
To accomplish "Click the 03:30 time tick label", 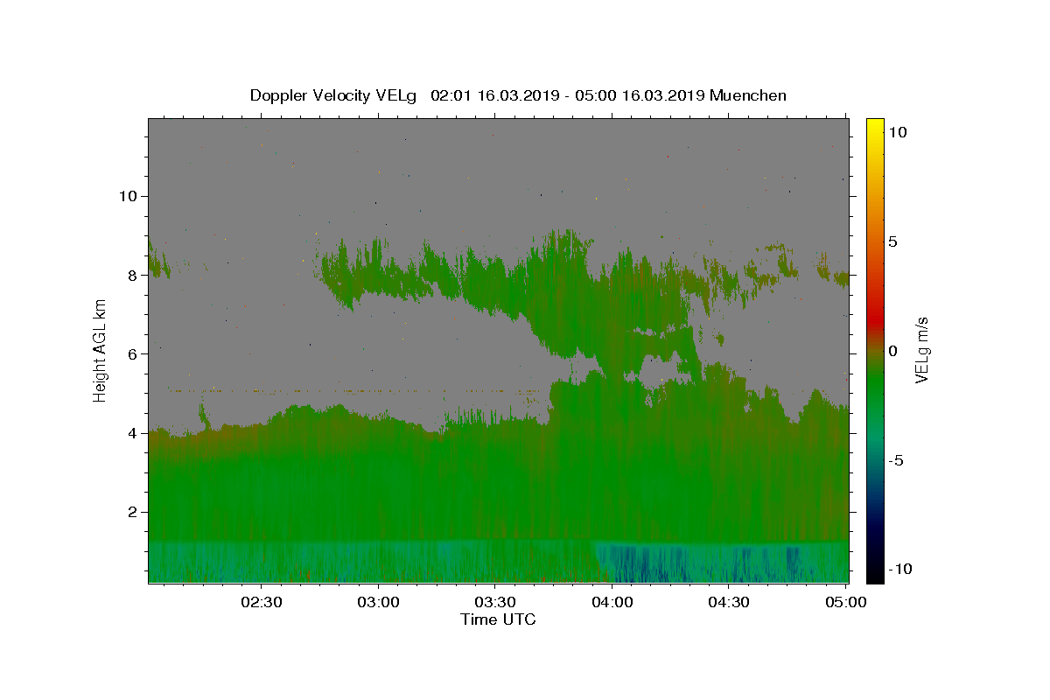I will pyautogui.click(x=494, y=602).
